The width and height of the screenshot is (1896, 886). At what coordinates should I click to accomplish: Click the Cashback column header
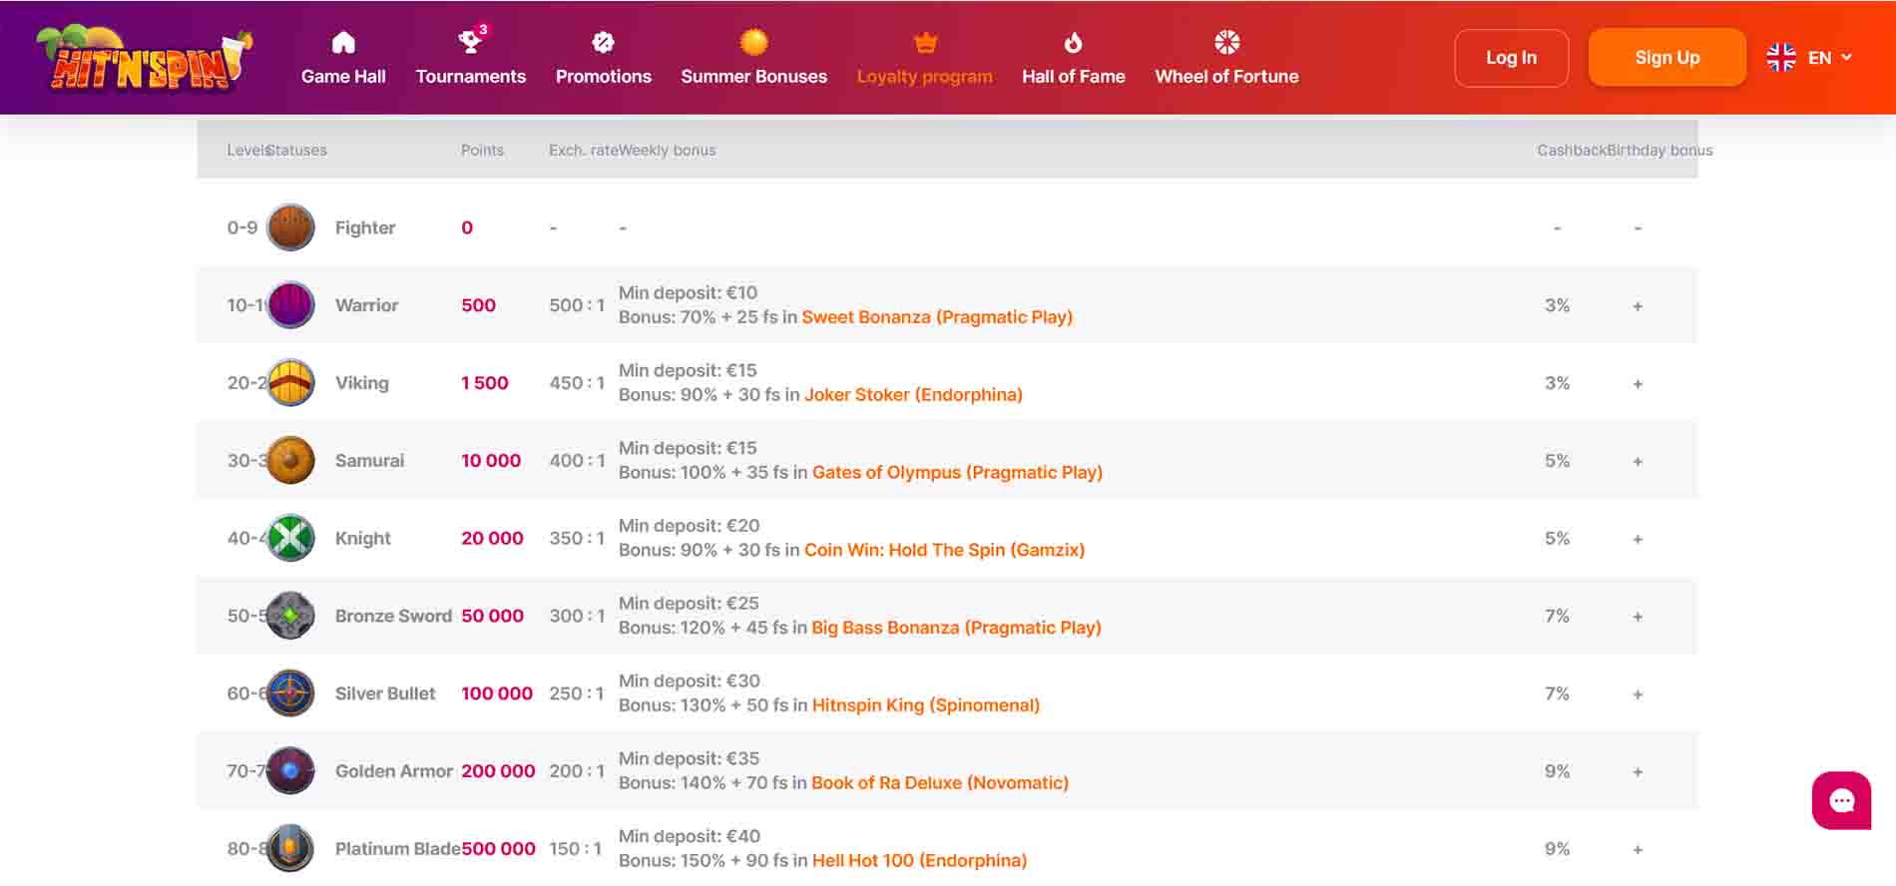(x=1572, y=150)
